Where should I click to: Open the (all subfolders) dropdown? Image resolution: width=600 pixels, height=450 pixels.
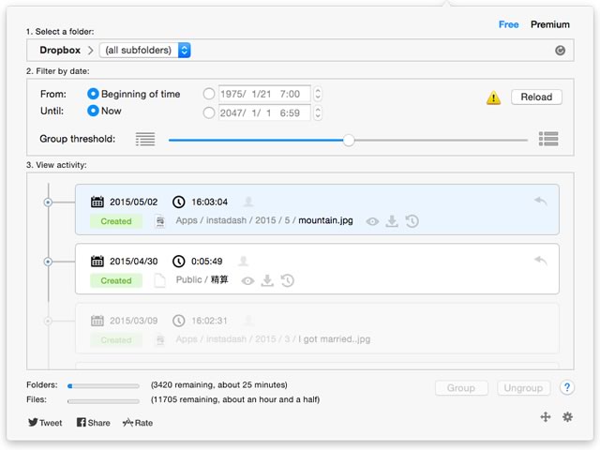click(x=145, y=50)
